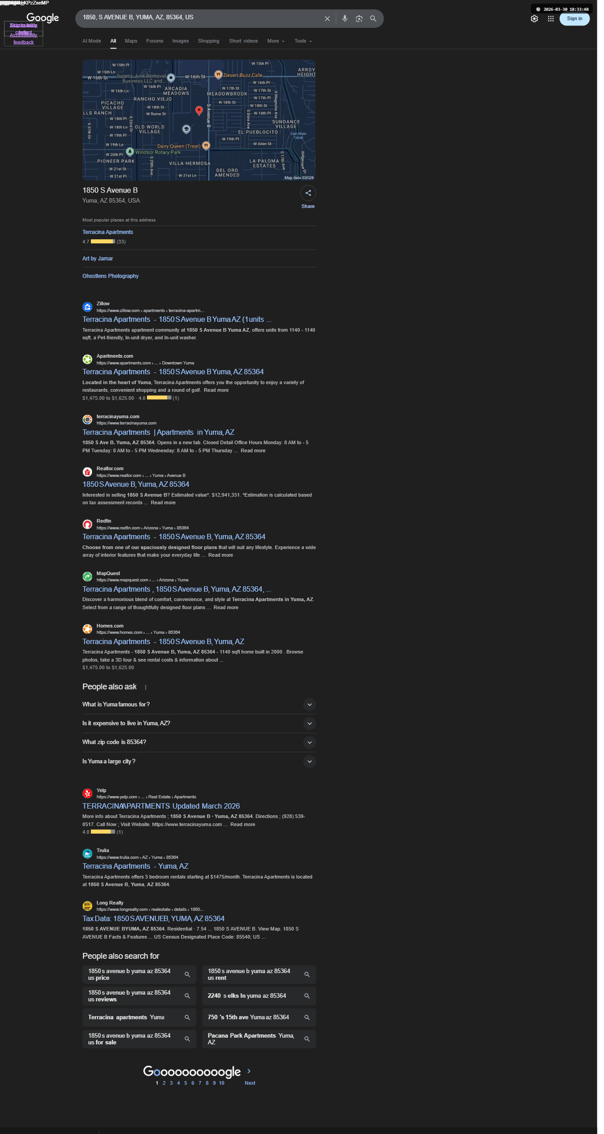
Task: Share the 1850 S Avenue B address
Action: 308,193
